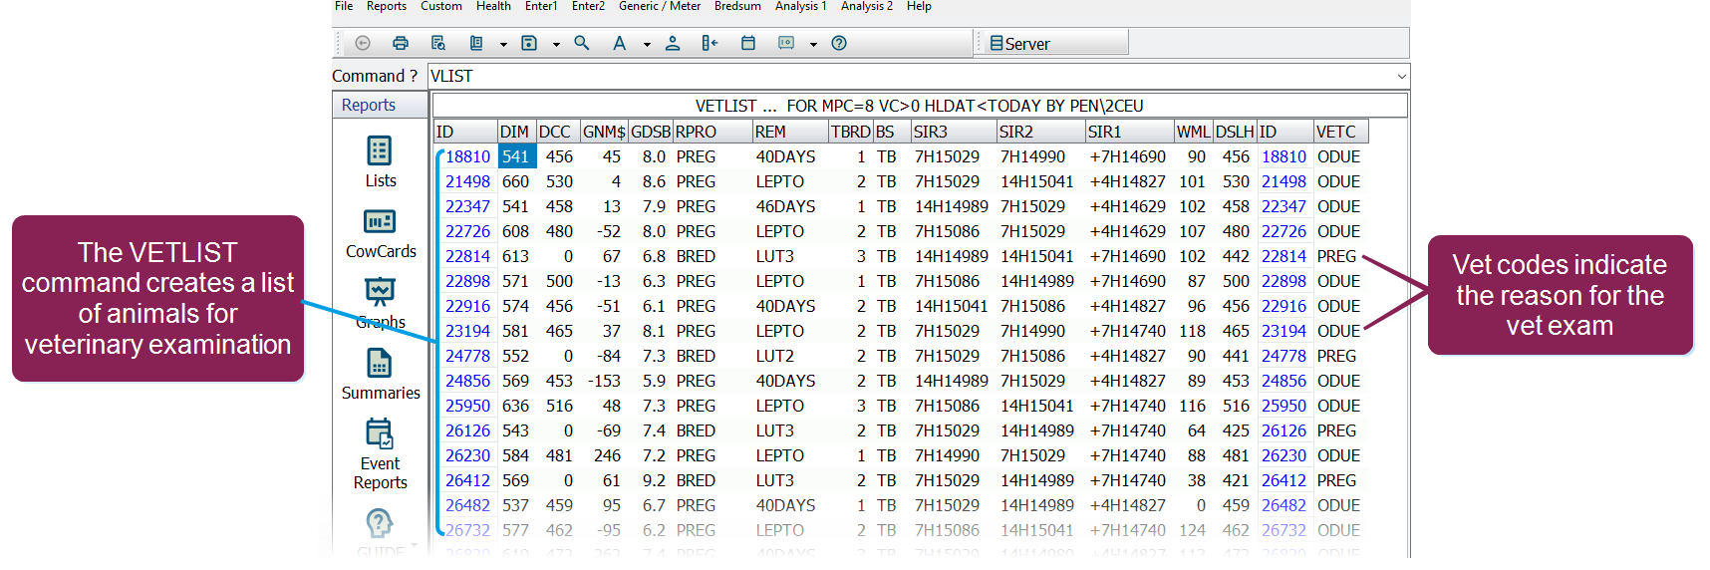Click the DCC column header
Screen dimensions: 1710x570
tap(557, 132)
